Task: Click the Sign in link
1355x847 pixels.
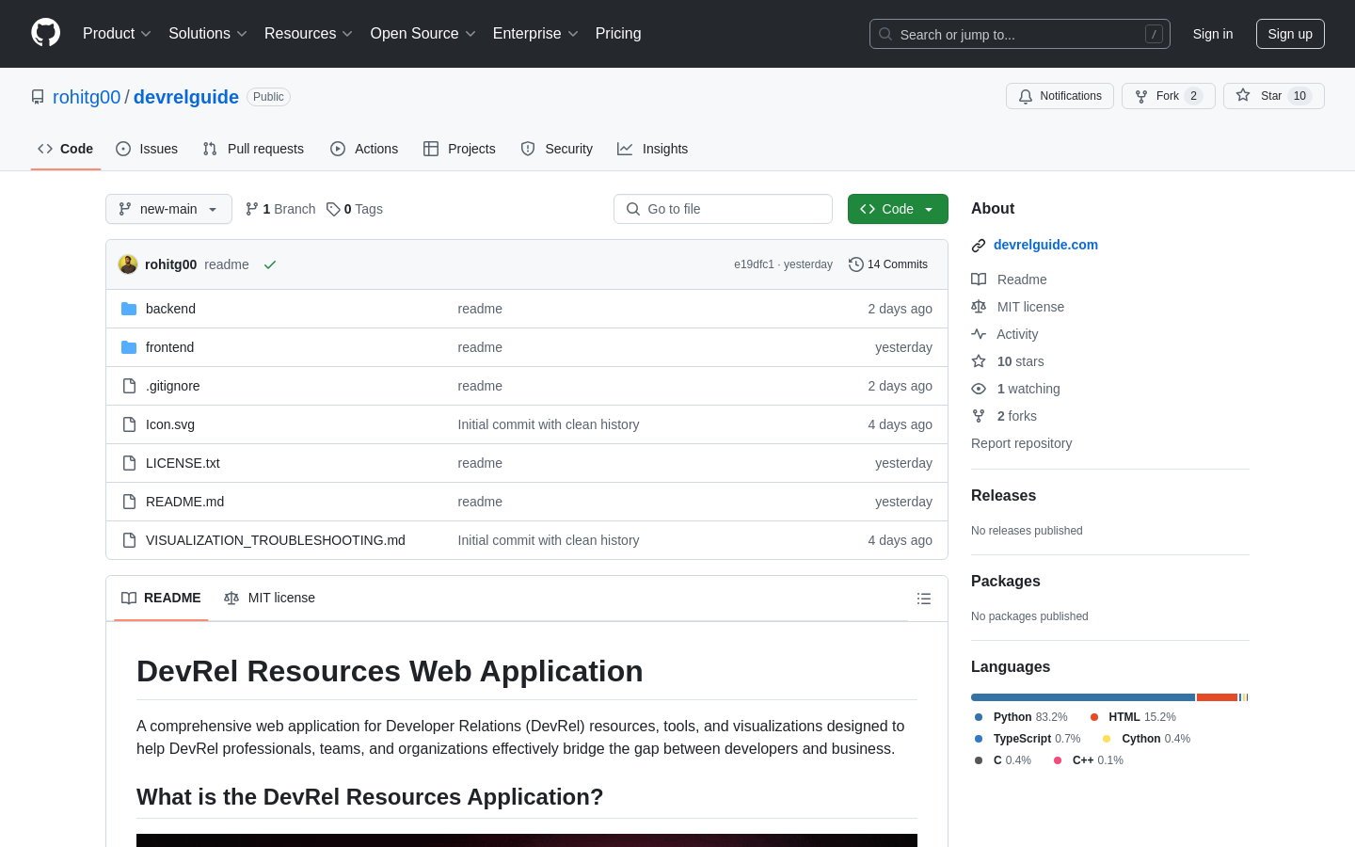Action: (1213, 34)
